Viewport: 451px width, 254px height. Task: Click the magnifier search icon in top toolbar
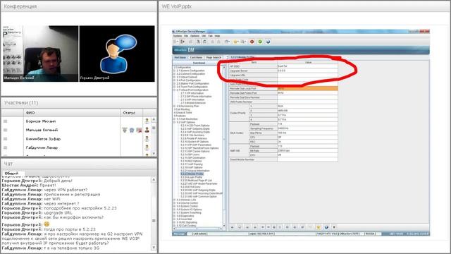coord(243,42)
